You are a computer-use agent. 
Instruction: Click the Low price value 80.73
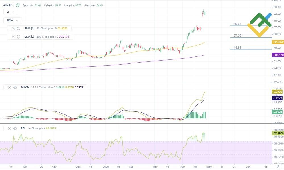click(x=78, y=5)
